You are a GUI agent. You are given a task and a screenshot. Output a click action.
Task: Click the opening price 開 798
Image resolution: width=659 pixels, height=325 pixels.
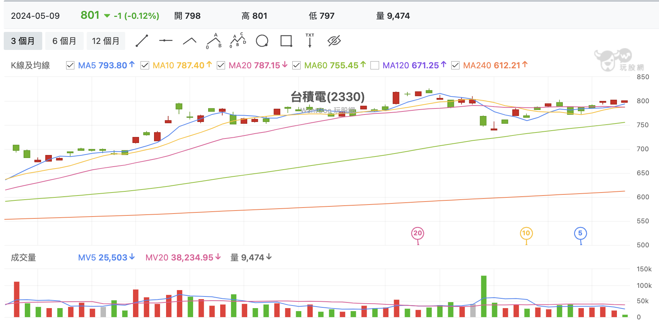click(x=187, y=16)
